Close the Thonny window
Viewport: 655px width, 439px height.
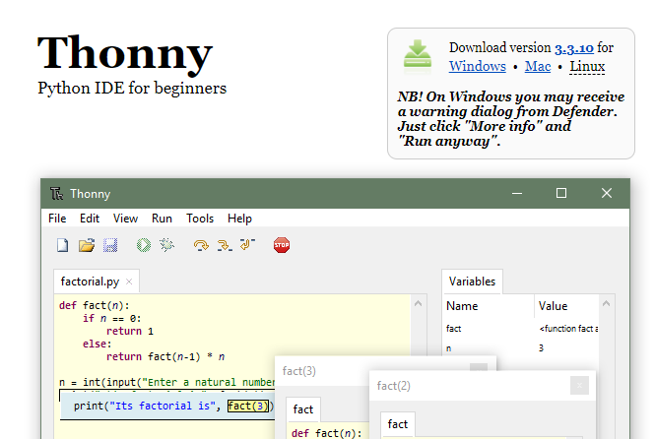[x=607, y=193]
